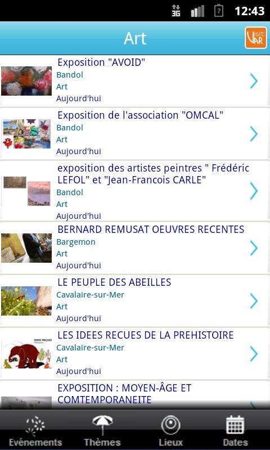Open the Evénements fireworks tab
The image size is (270, 450).
(35, 430)
